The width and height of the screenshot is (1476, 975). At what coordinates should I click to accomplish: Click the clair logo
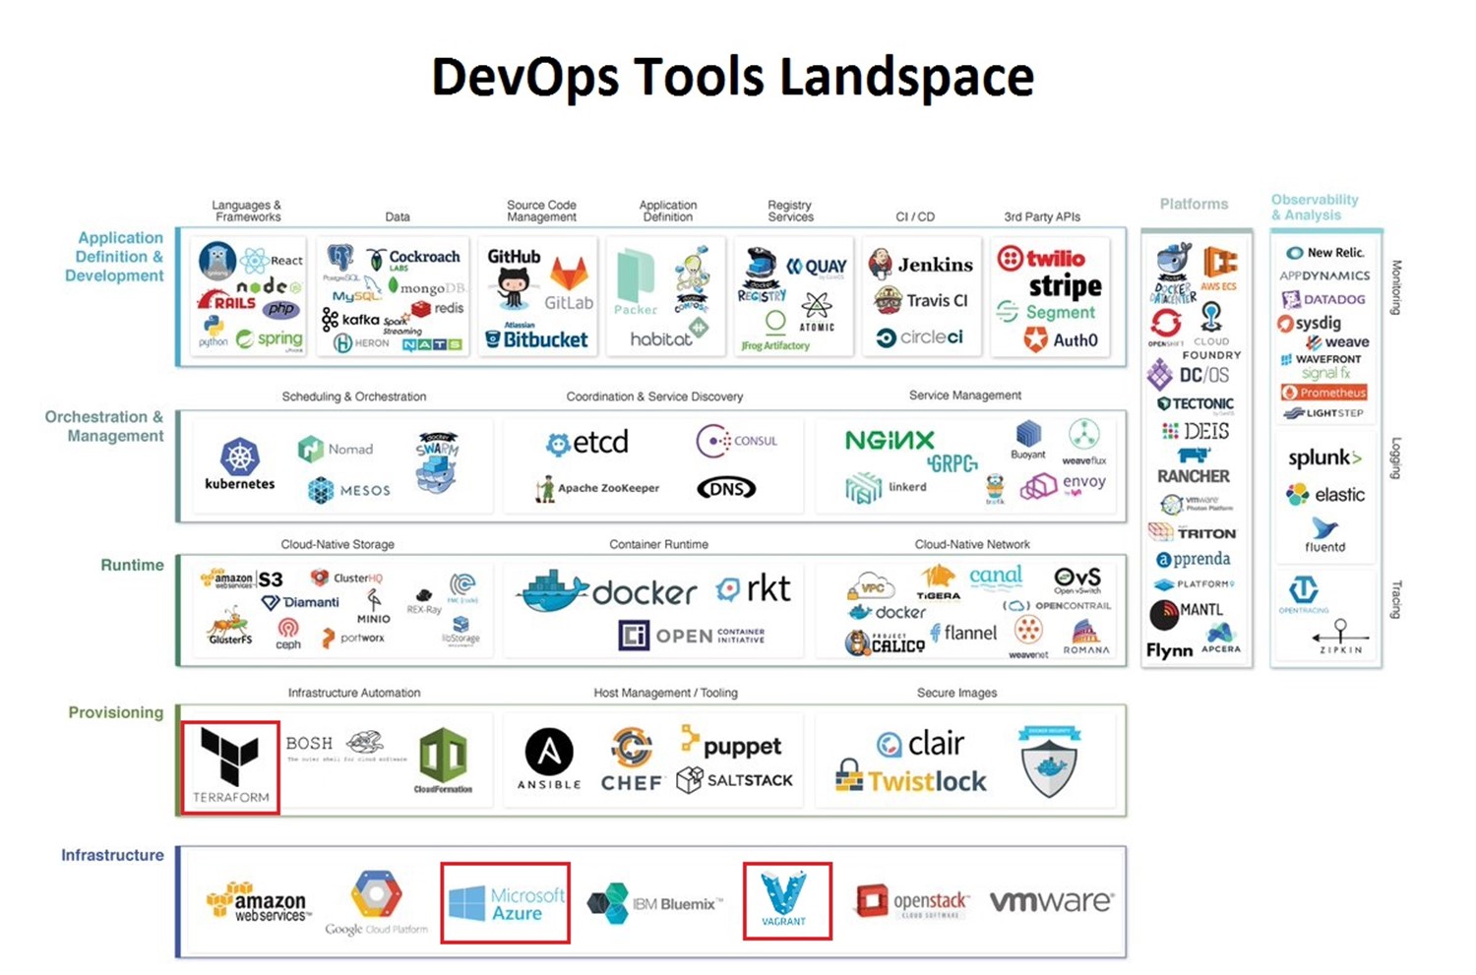click(921, 744)
